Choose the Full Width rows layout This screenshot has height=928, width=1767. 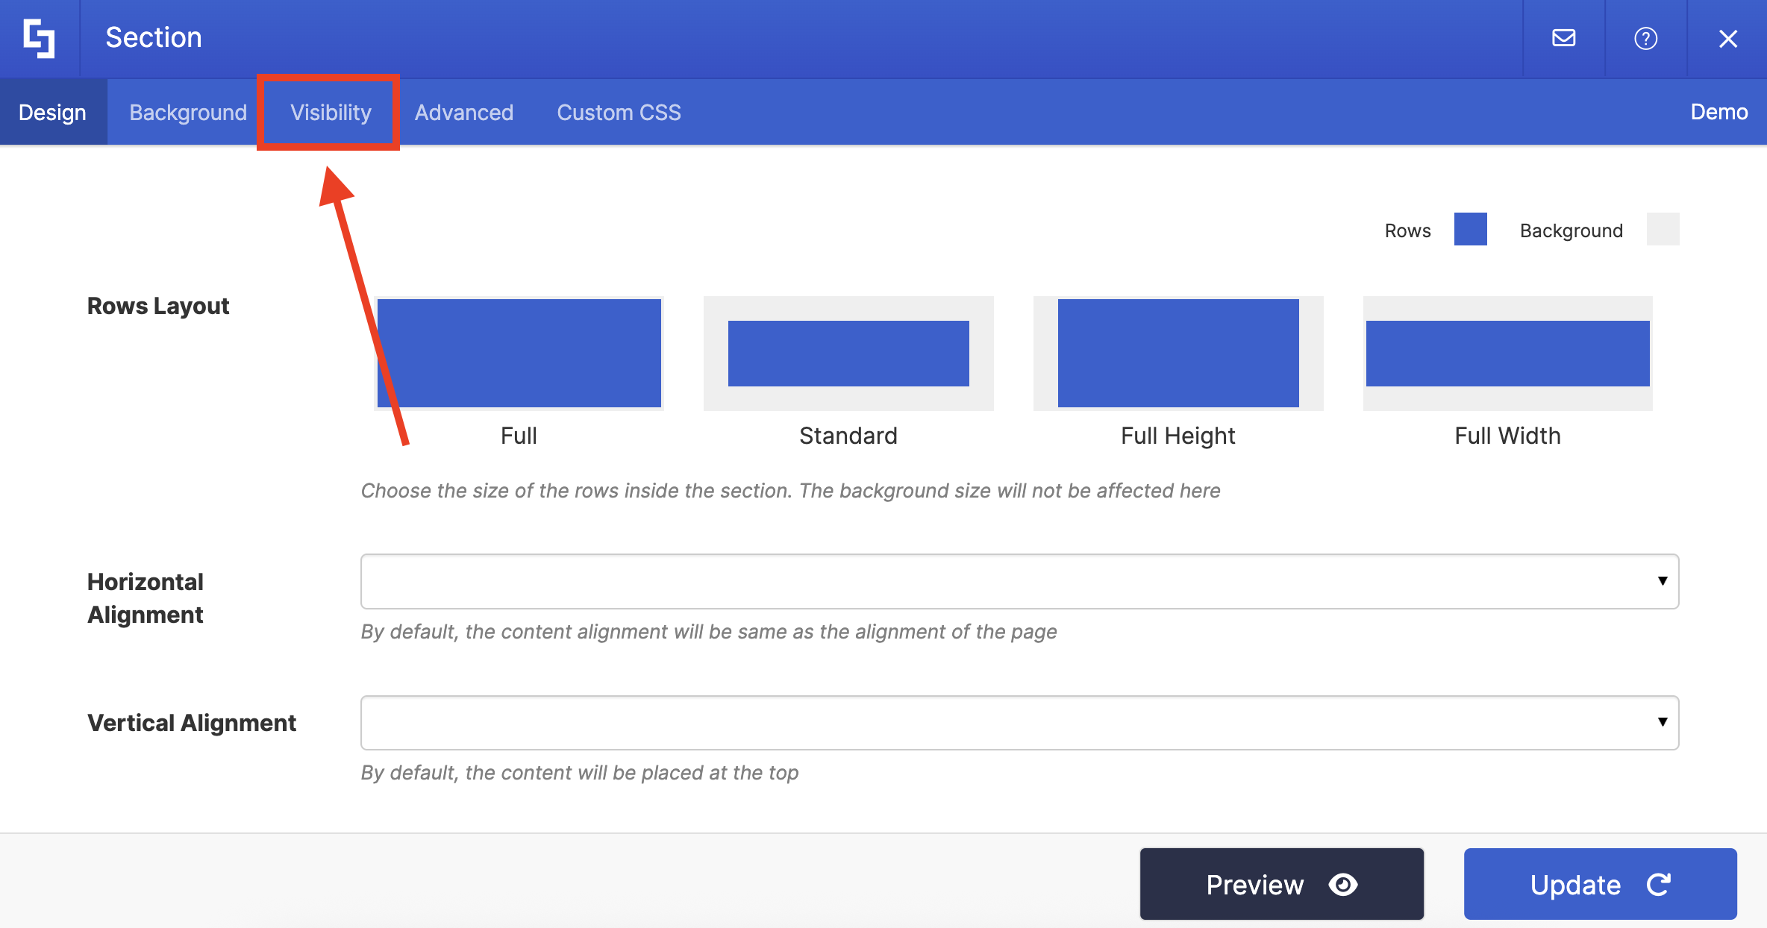(1507, 354)
